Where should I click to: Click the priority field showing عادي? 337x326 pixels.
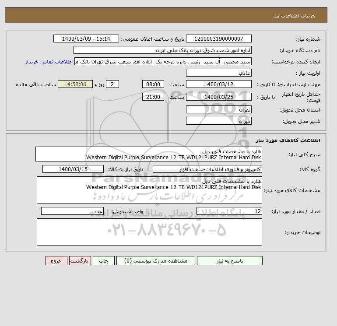coord(218,73)
